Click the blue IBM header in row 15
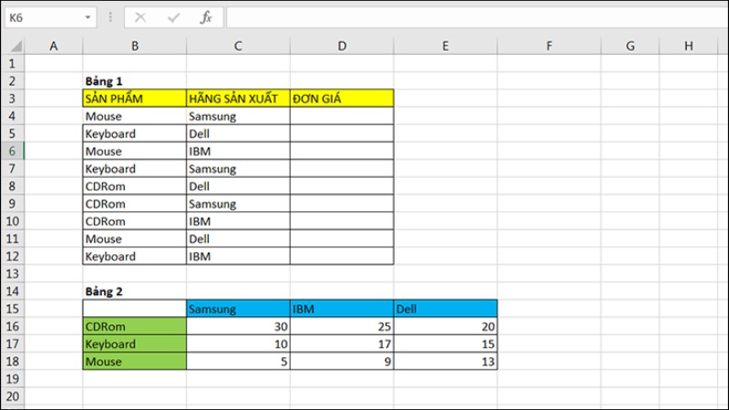This screenshot has width=729, height=410. point(342,309)
